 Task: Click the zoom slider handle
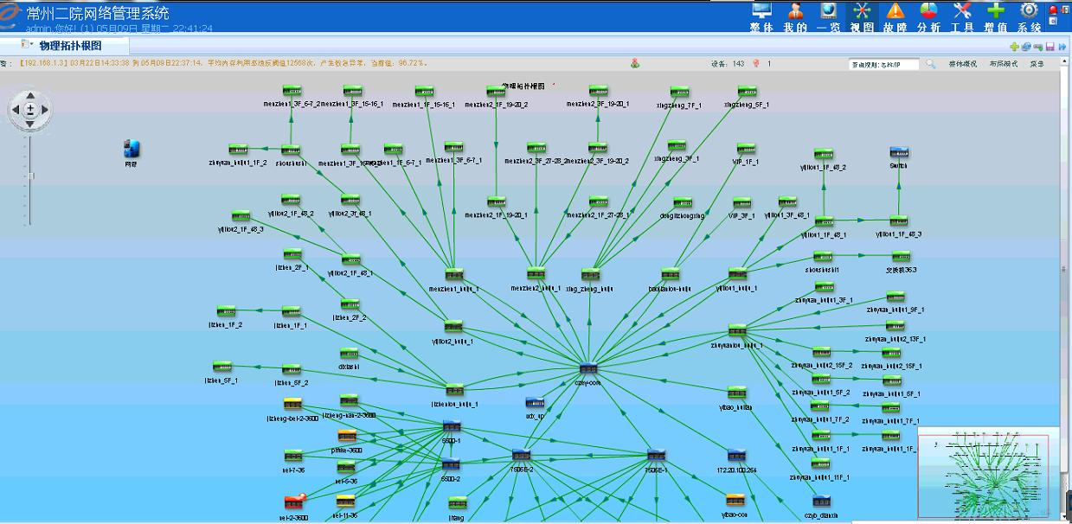(30, 176)
